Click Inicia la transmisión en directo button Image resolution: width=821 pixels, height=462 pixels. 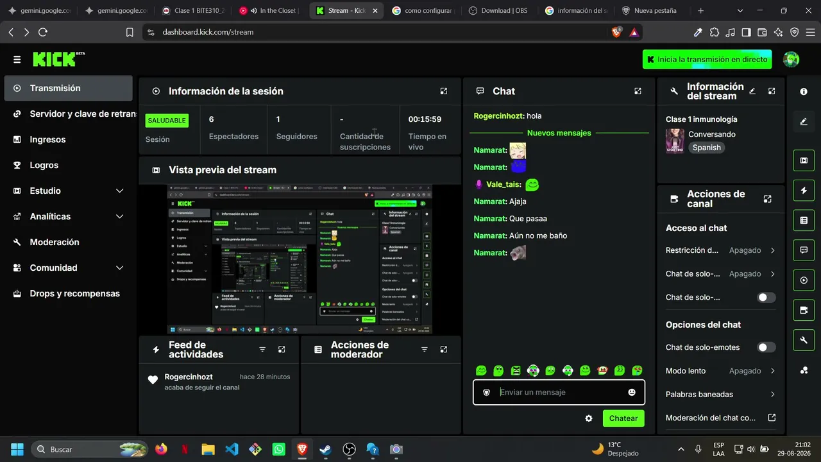707,60
